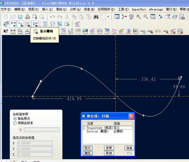Send as mail attachment envelope icon
The width and height of the screenshot is (189, 162).
point(35,17)
